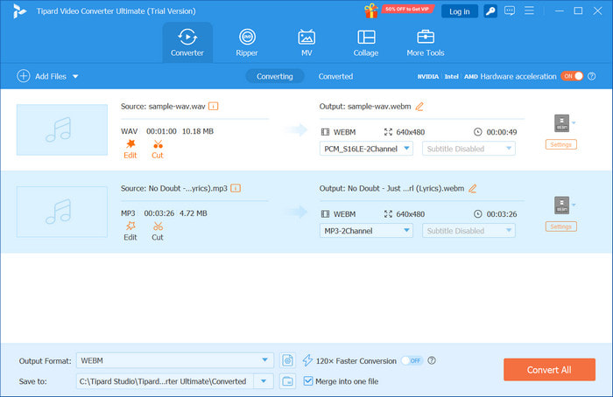Open the hamburger menu
The height and width of the screenshot is (397, 613).
[529, 10]
